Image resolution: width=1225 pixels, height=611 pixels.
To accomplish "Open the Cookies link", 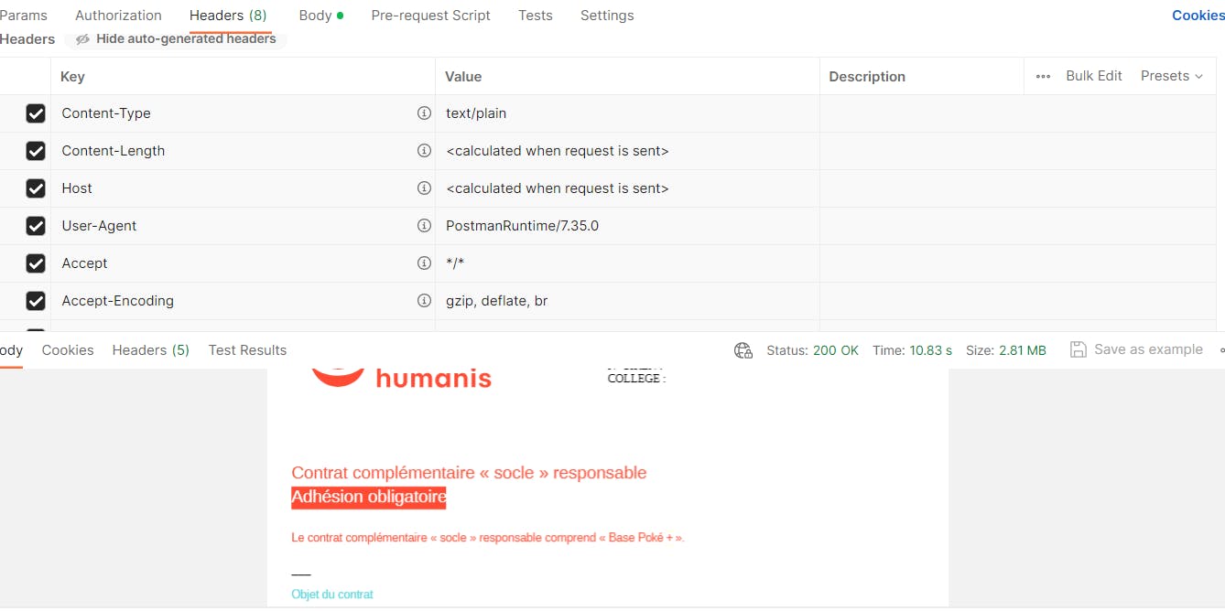I will (x=1198, y=16).
